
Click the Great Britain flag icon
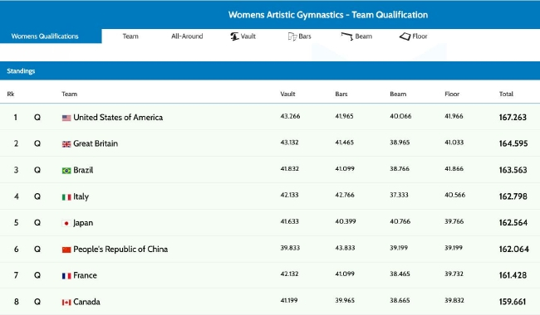pyautogui.click(x=66, y=144)
